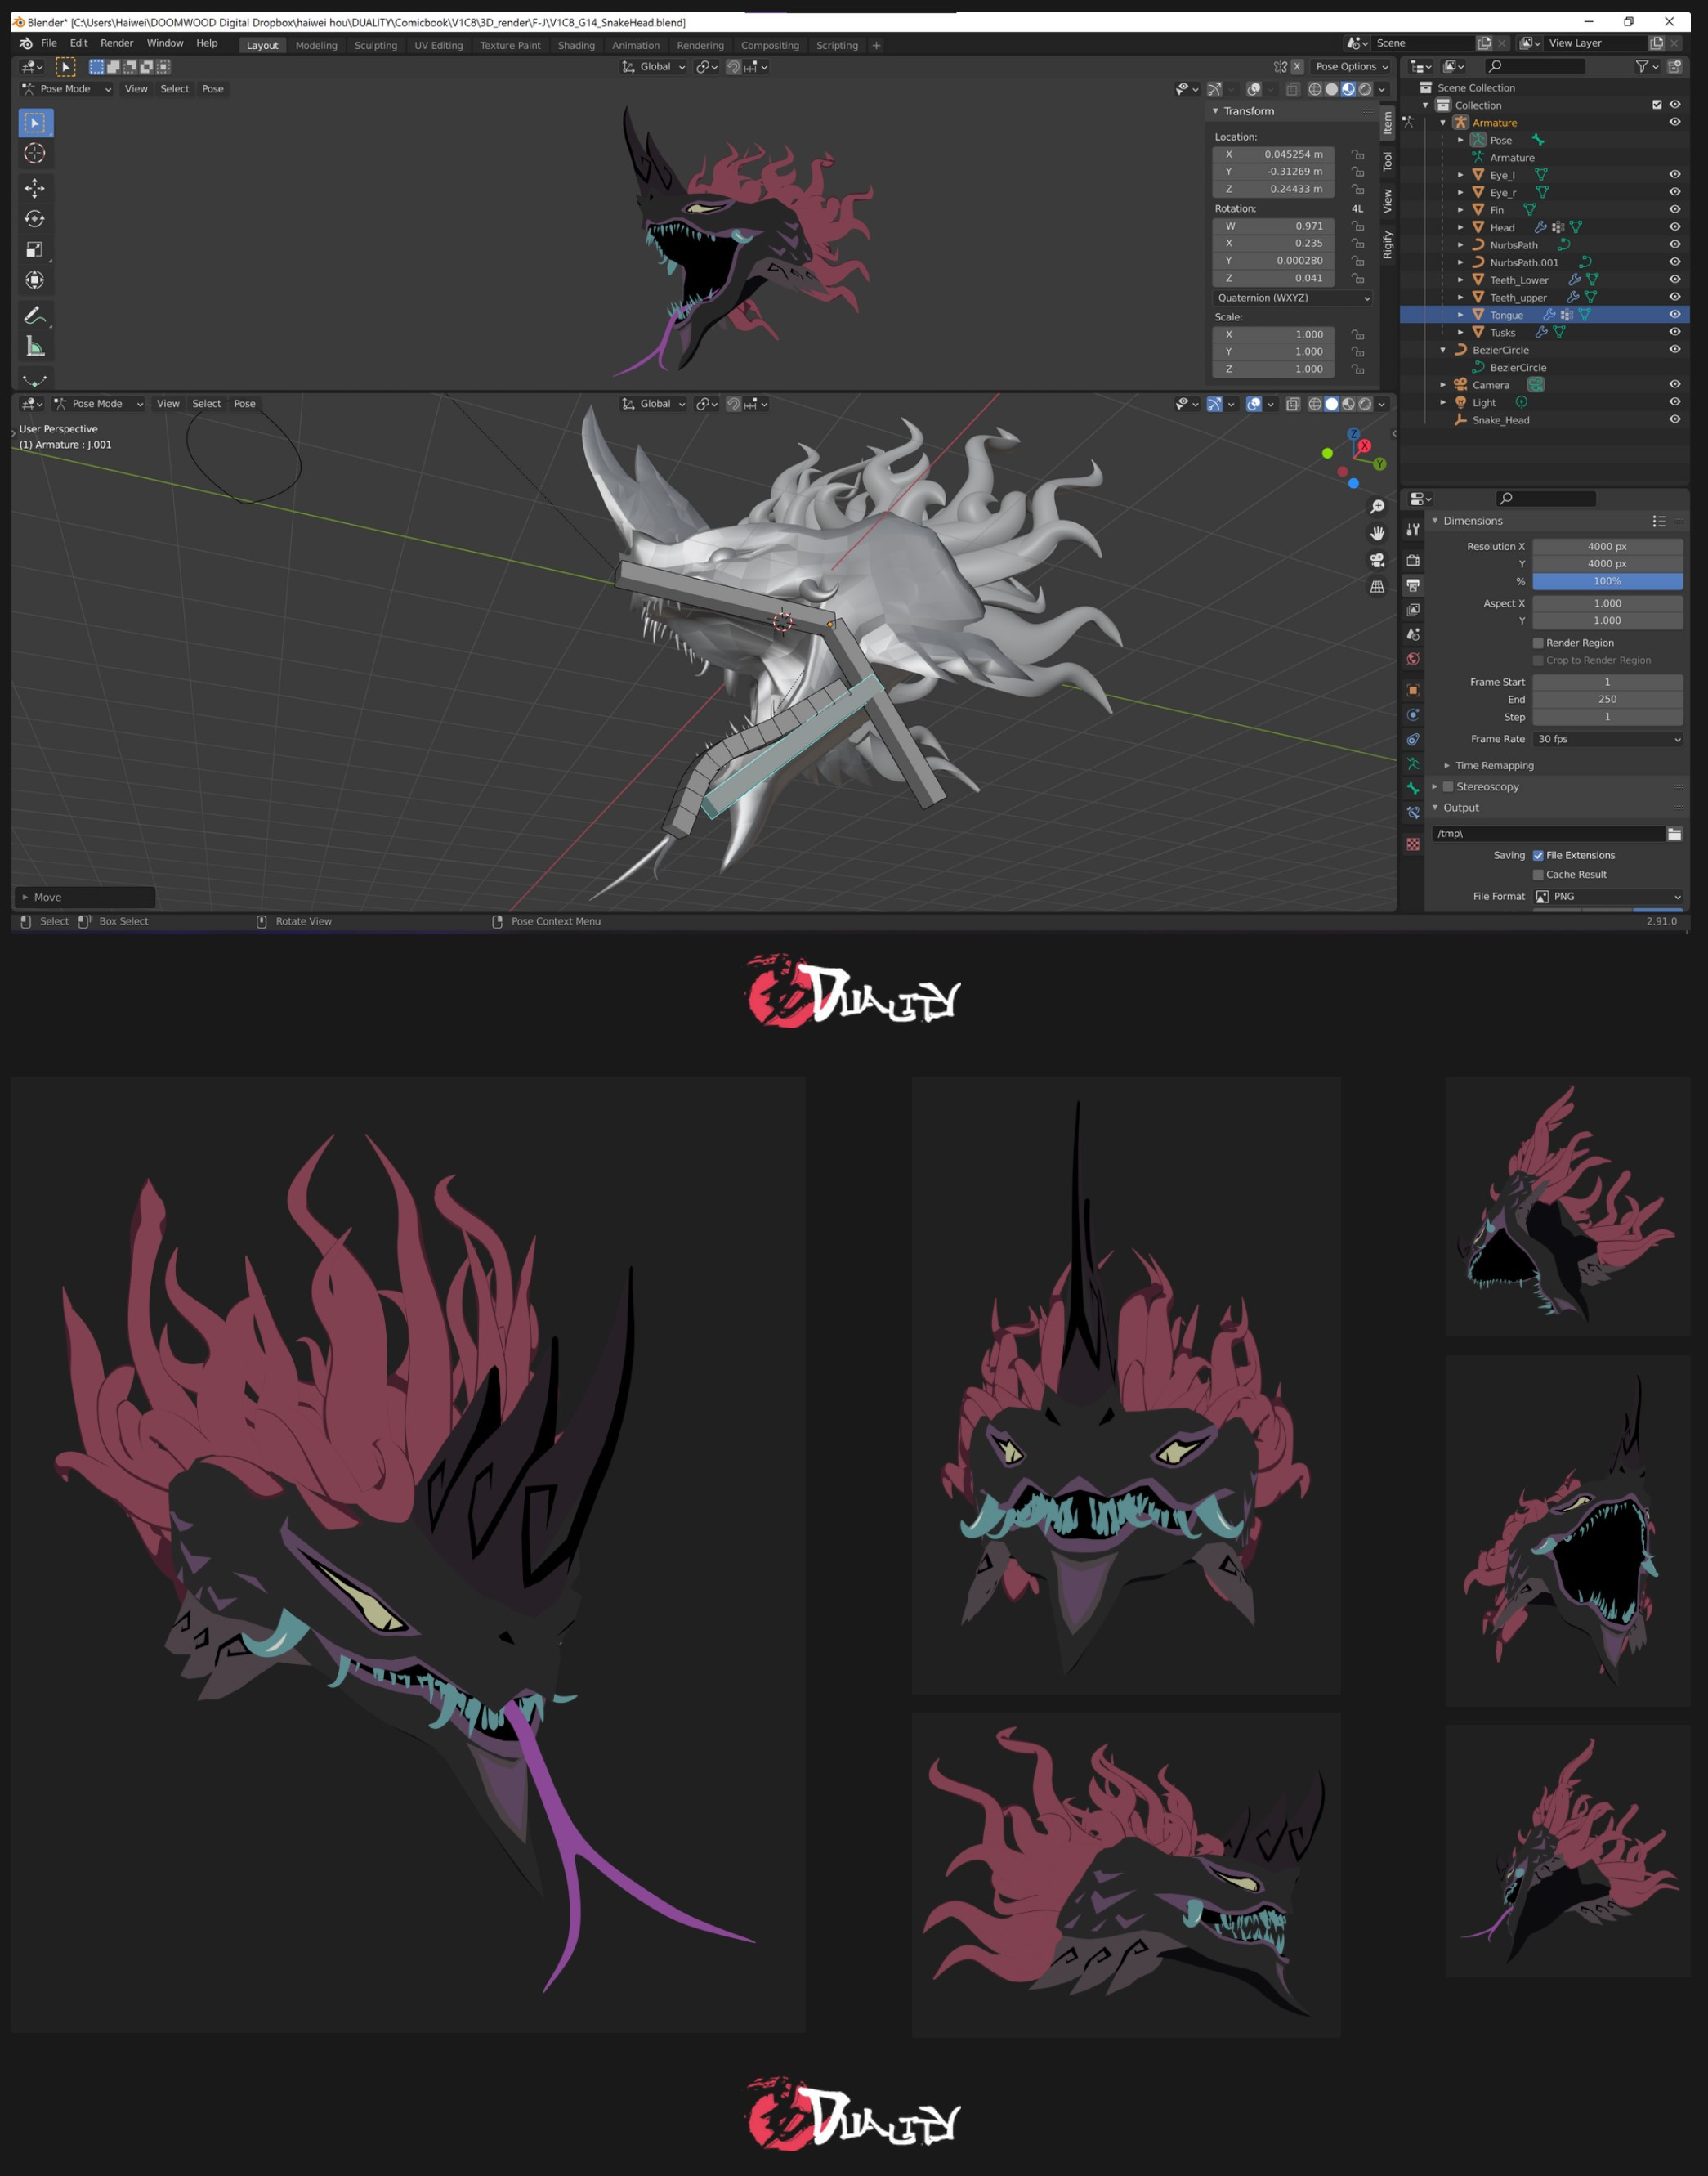Collapse the Armature tree in outliner
Image resolution: width=1708 pixels, height=2176 pixels.
coord(1443,123)
